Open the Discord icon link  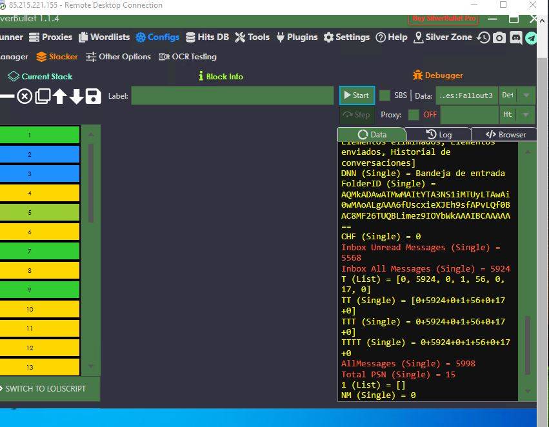[x=515, y=37]
